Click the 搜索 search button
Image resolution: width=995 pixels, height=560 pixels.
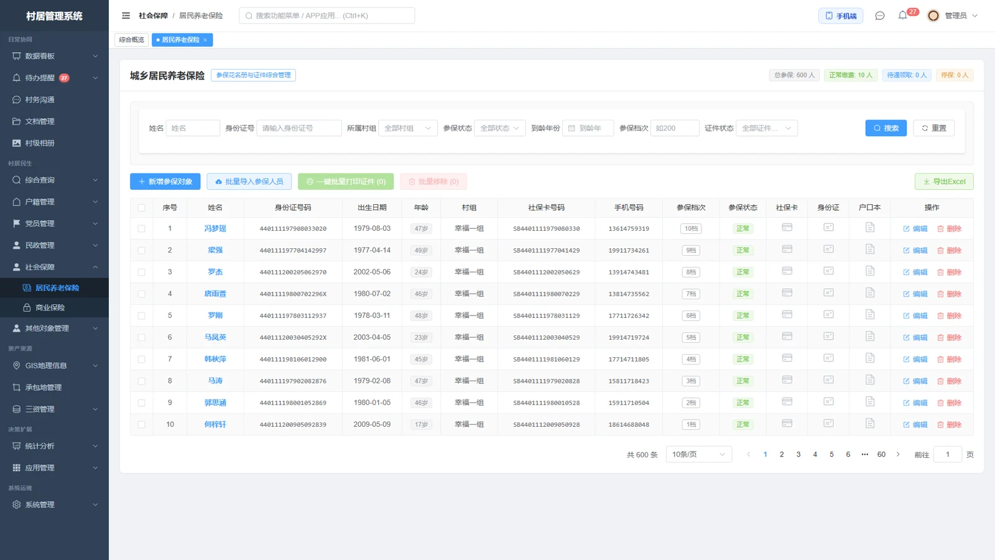pyautogui.click(x=886, y=128)
